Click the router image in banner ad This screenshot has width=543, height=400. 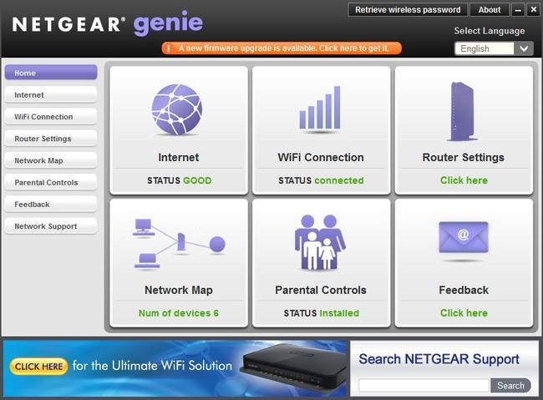[294, 367]
